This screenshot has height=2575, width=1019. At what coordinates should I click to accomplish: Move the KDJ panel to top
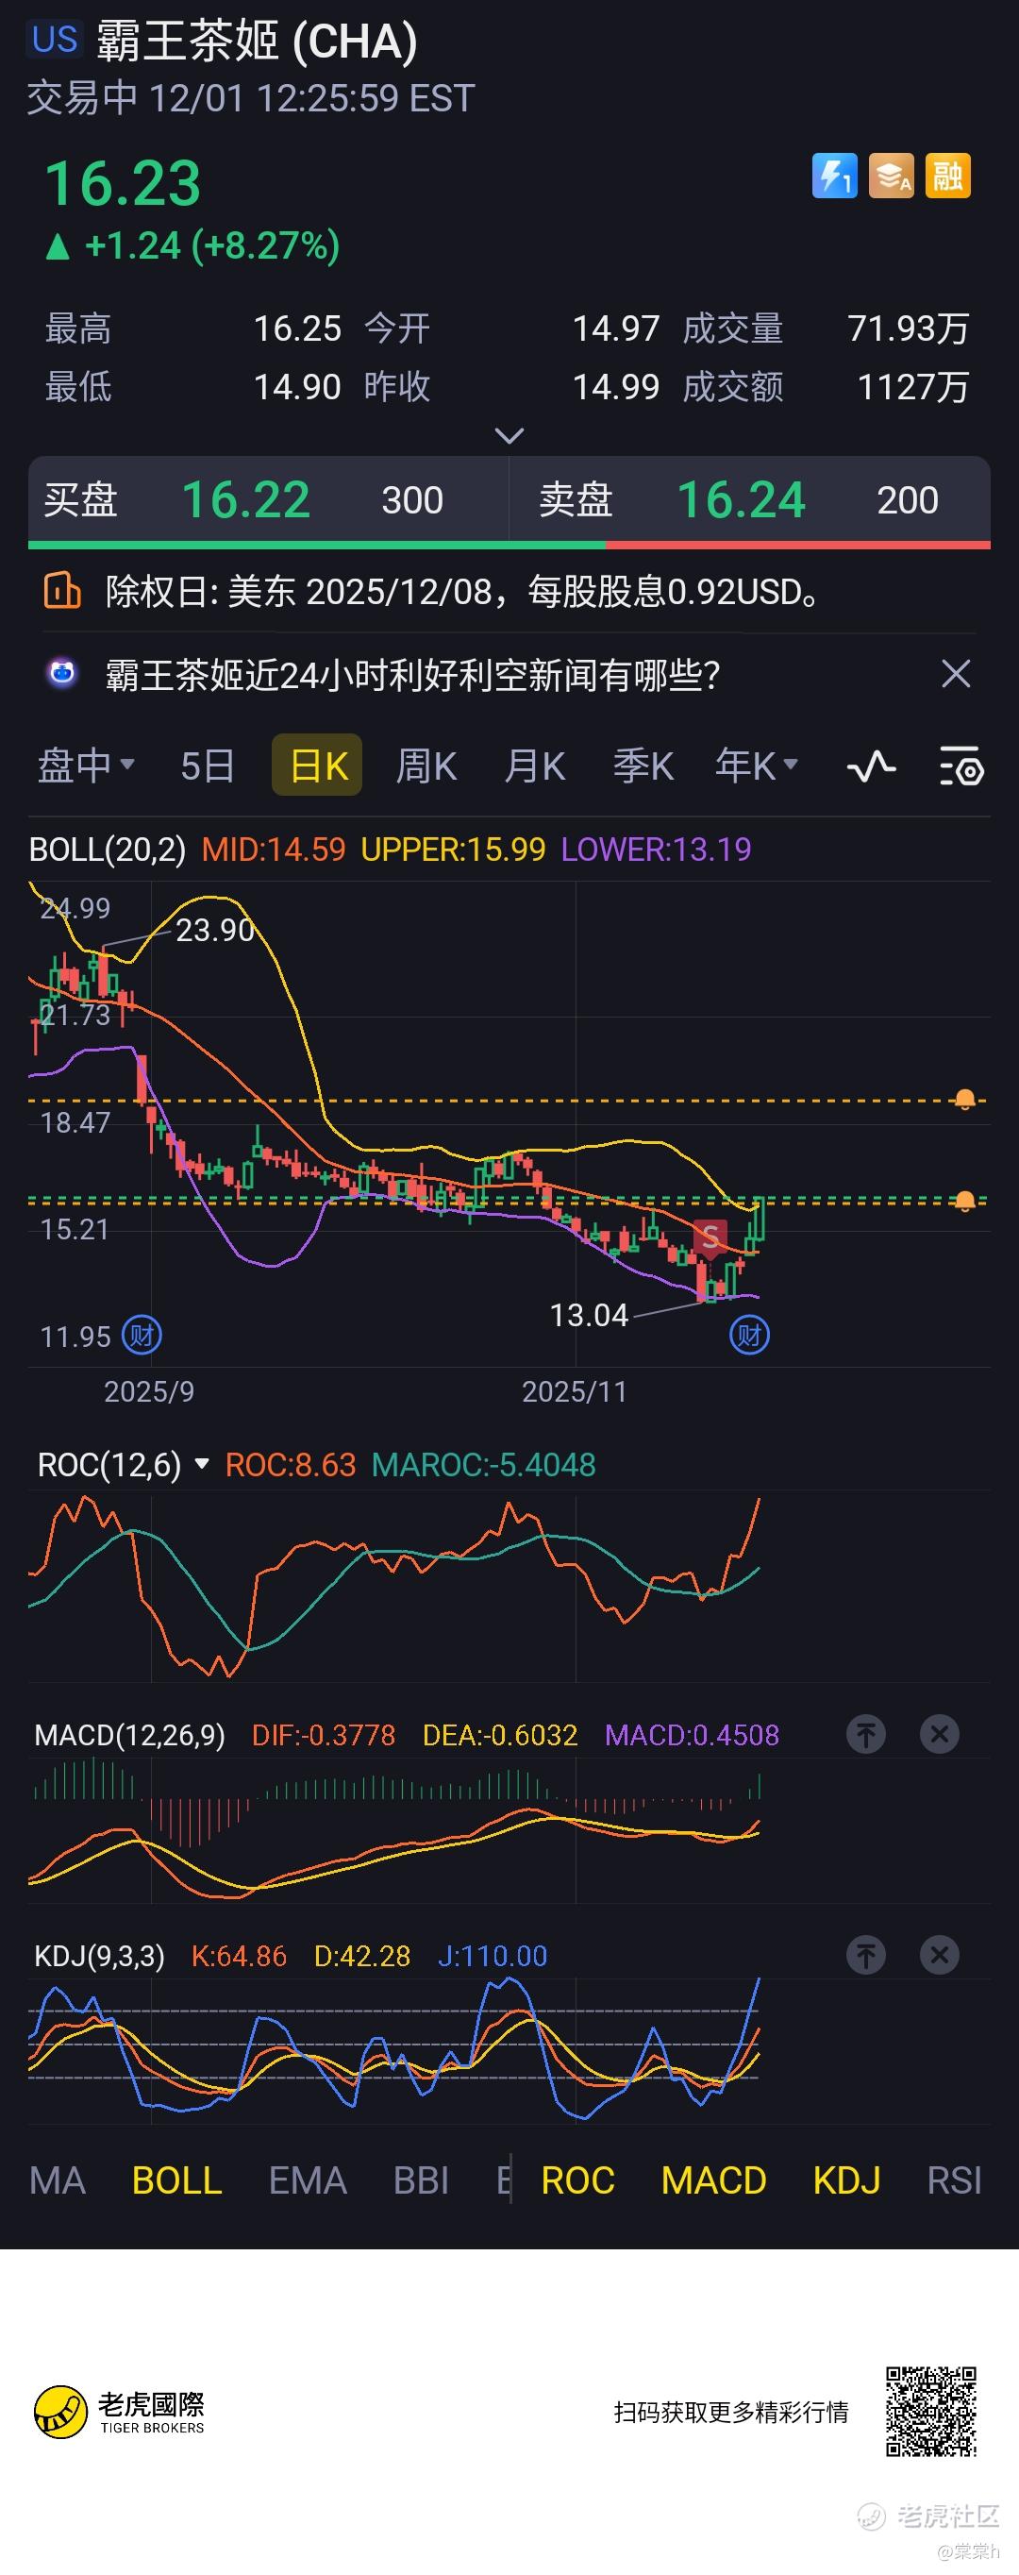[x=866, y=1955]
